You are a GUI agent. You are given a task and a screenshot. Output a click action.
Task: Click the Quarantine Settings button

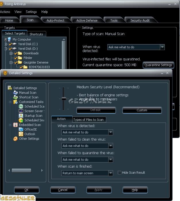(158, 65)
